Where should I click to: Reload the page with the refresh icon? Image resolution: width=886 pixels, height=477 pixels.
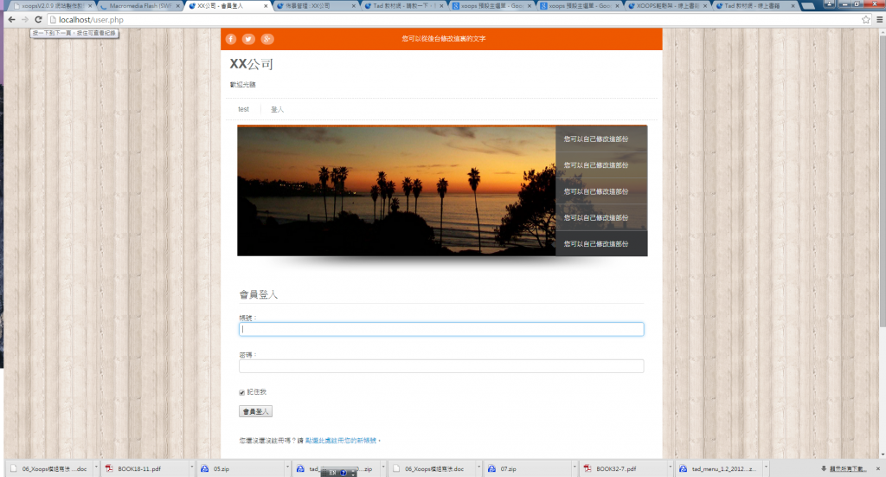pos(38,19)
